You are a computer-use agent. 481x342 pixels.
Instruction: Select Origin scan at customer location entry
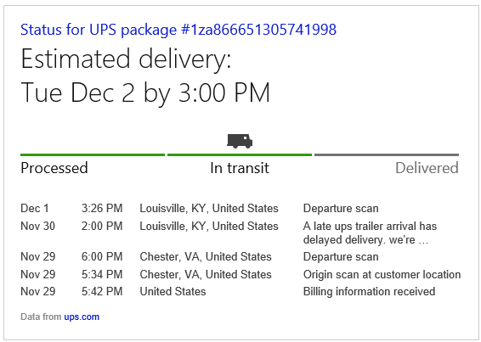click(x=382, y=274)
